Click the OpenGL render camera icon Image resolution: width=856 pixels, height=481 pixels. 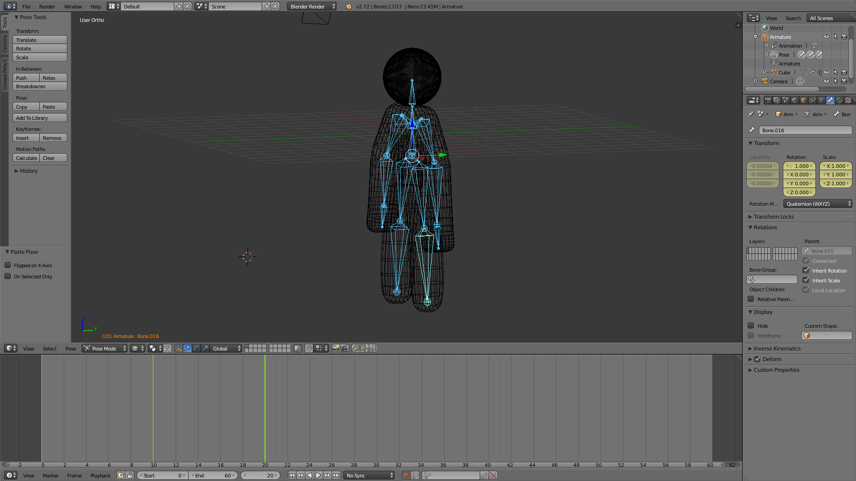(x=335, y=349)
